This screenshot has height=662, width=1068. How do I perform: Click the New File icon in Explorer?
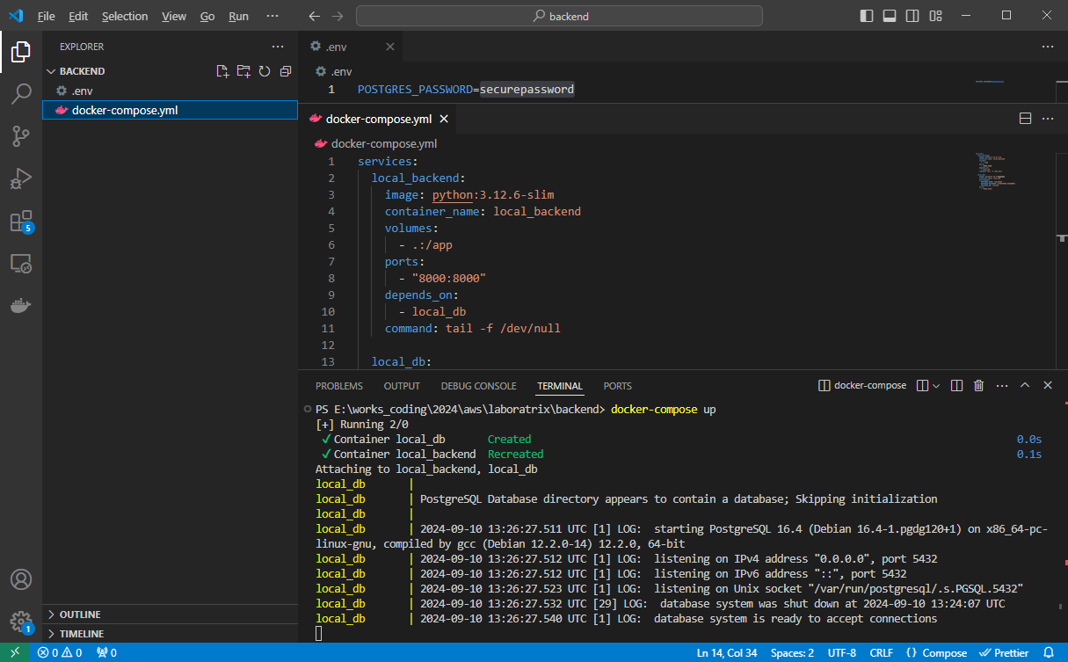point(222,71)
